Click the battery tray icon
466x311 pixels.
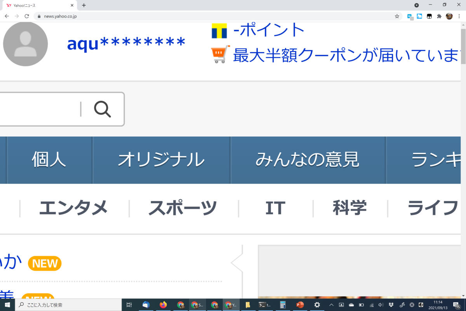coord(362,305)
